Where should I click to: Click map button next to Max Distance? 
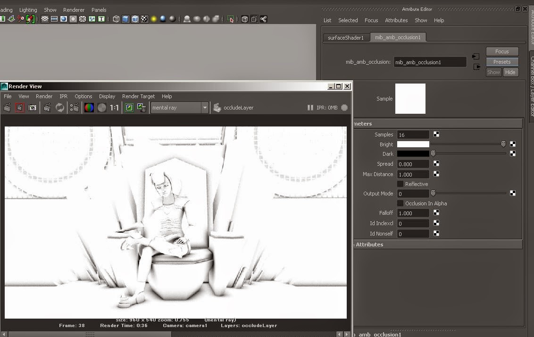tap(436, 174)
